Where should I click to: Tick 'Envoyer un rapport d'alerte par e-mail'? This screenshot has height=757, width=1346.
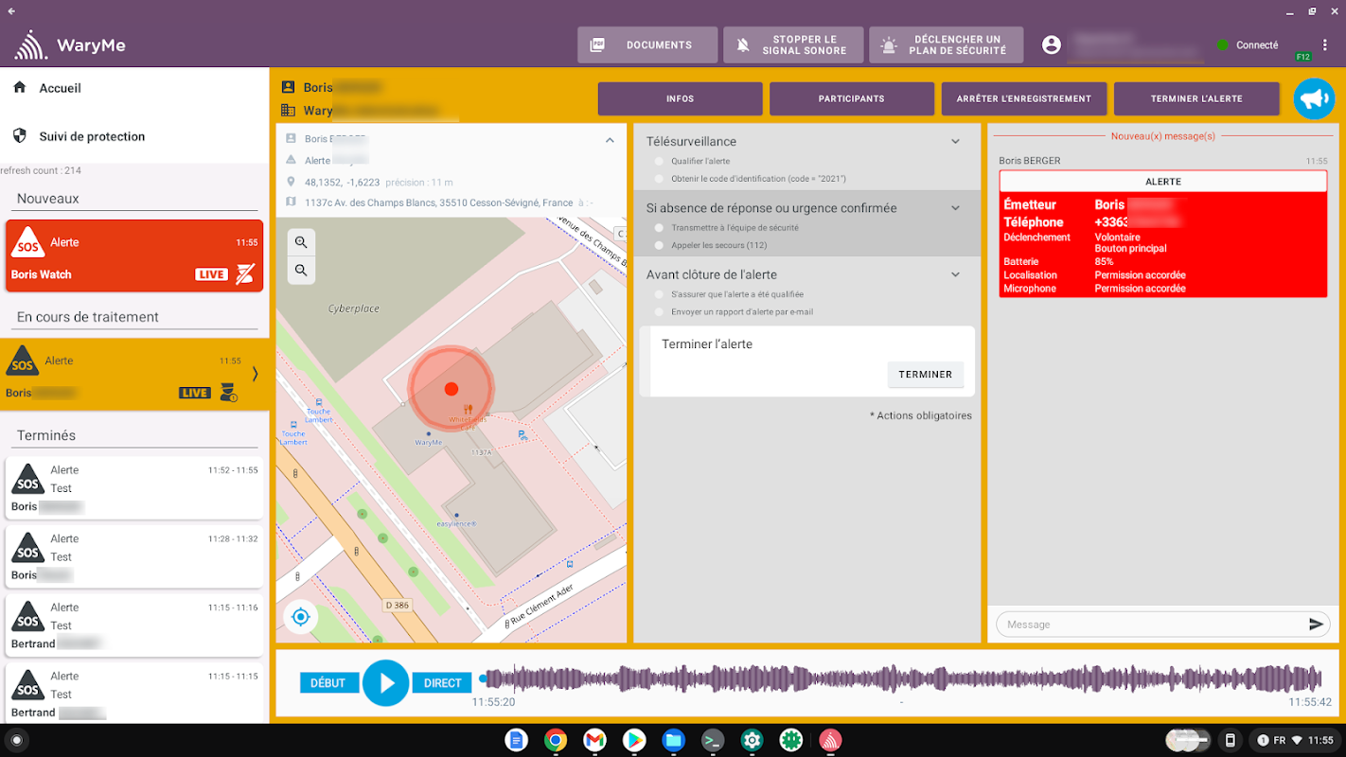pyautogui.click(x=659, y=311)
